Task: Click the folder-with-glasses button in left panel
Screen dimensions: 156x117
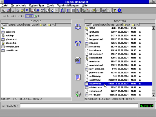Action: 43,25
